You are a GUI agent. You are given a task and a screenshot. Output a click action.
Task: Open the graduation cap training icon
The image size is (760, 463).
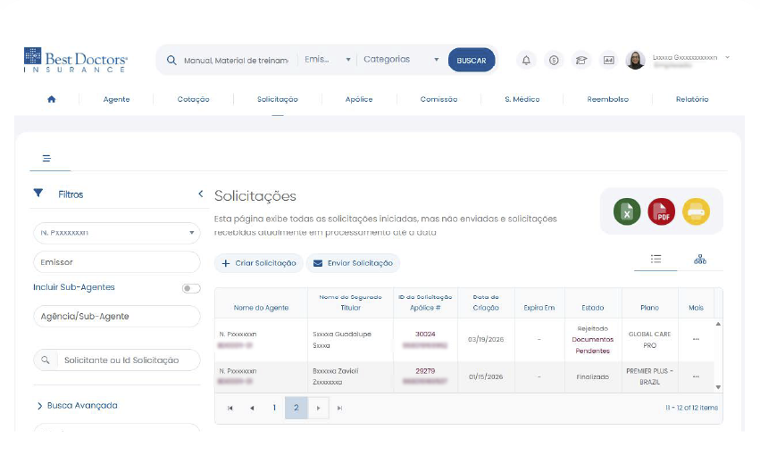click(x=581, y=60)
